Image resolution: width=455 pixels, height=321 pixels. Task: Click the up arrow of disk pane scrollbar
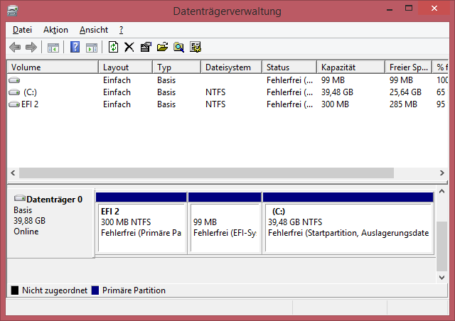pyautogui.click(x=442, y=191)
